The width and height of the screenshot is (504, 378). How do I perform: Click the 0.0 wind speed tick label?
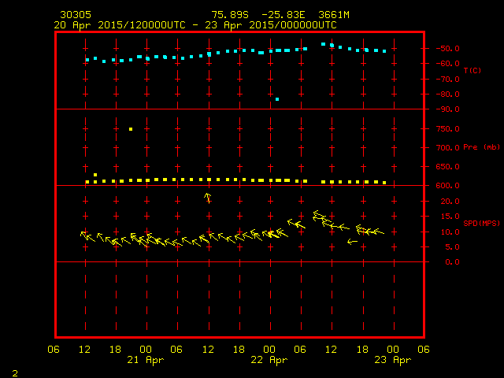click(x=452, y=262)
